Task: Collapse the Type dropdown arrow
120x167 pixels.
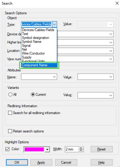Action: (x=55, y=24)
